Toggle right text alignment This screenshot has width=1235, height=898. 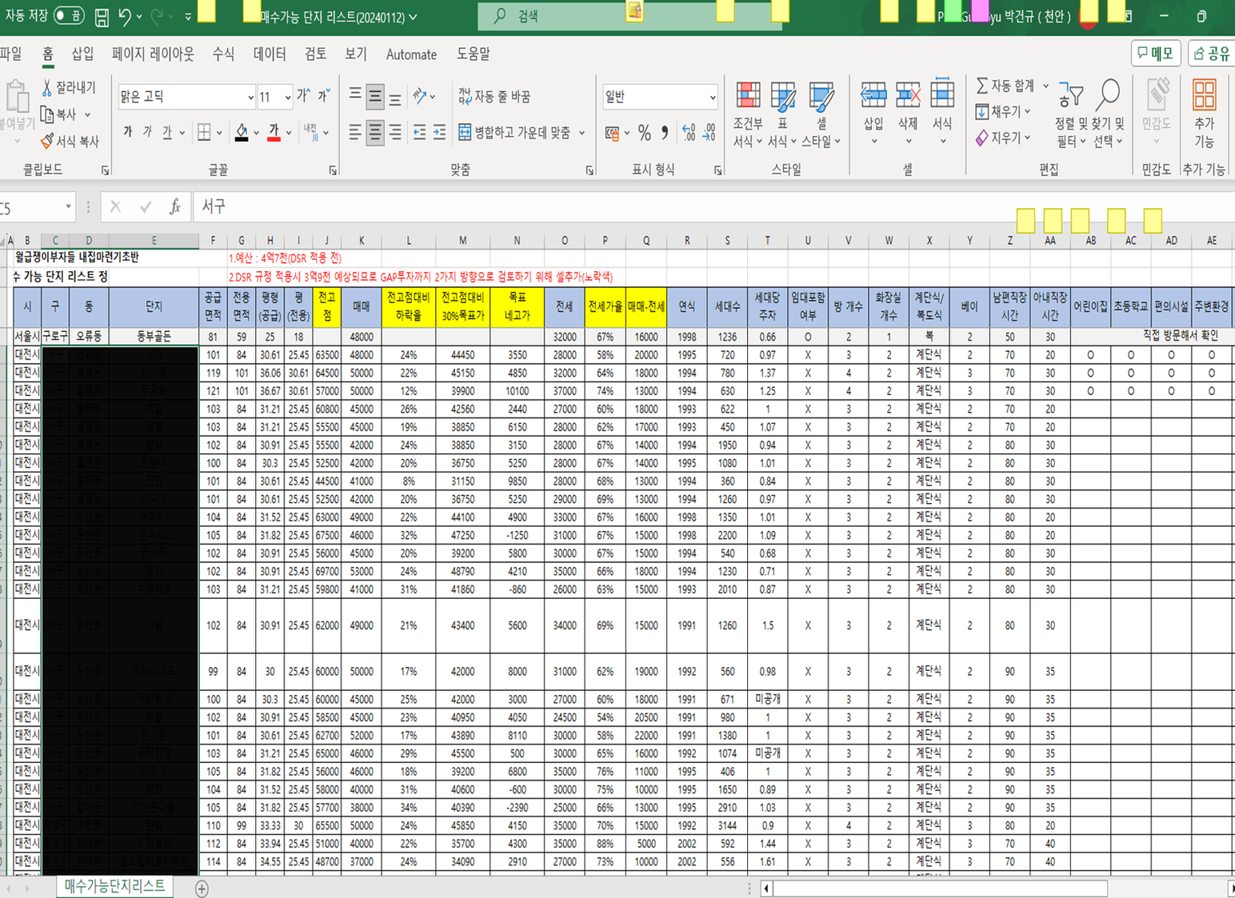395,133
